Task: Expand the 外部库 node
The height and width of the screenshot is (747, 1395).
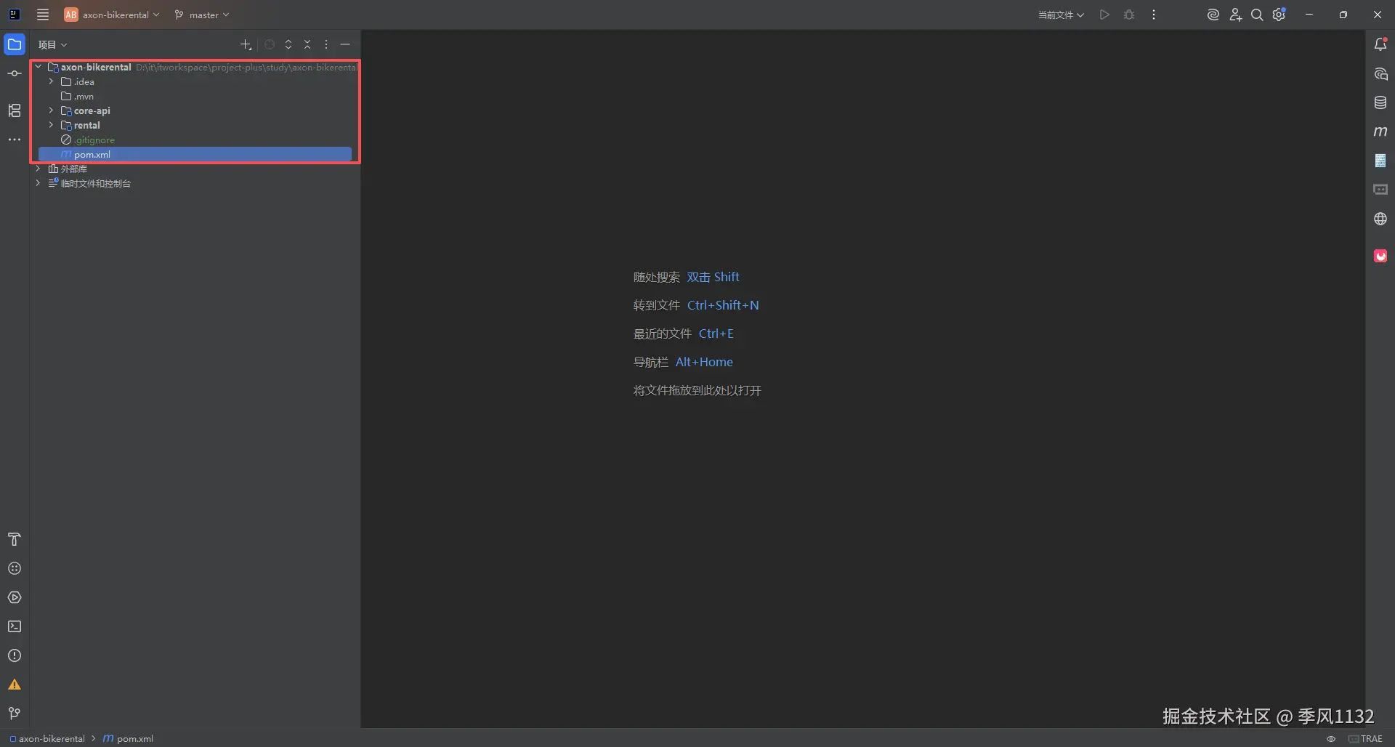Action: [x=38, y=169]
